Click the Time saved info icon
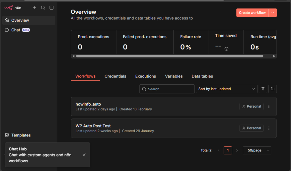Screen dimensions: 291x171 pyautogui.click(x=226, y=49)
